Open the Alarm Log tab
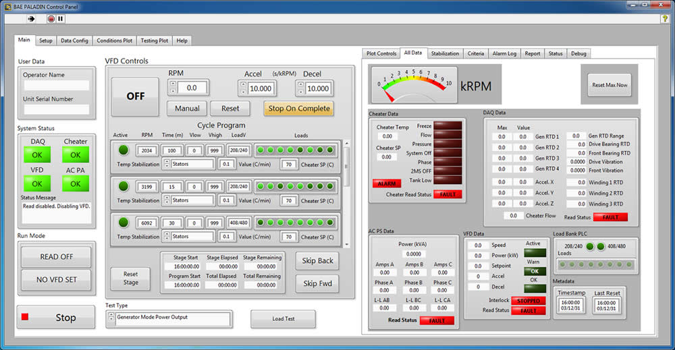675x350 pixels. (504, 53)
